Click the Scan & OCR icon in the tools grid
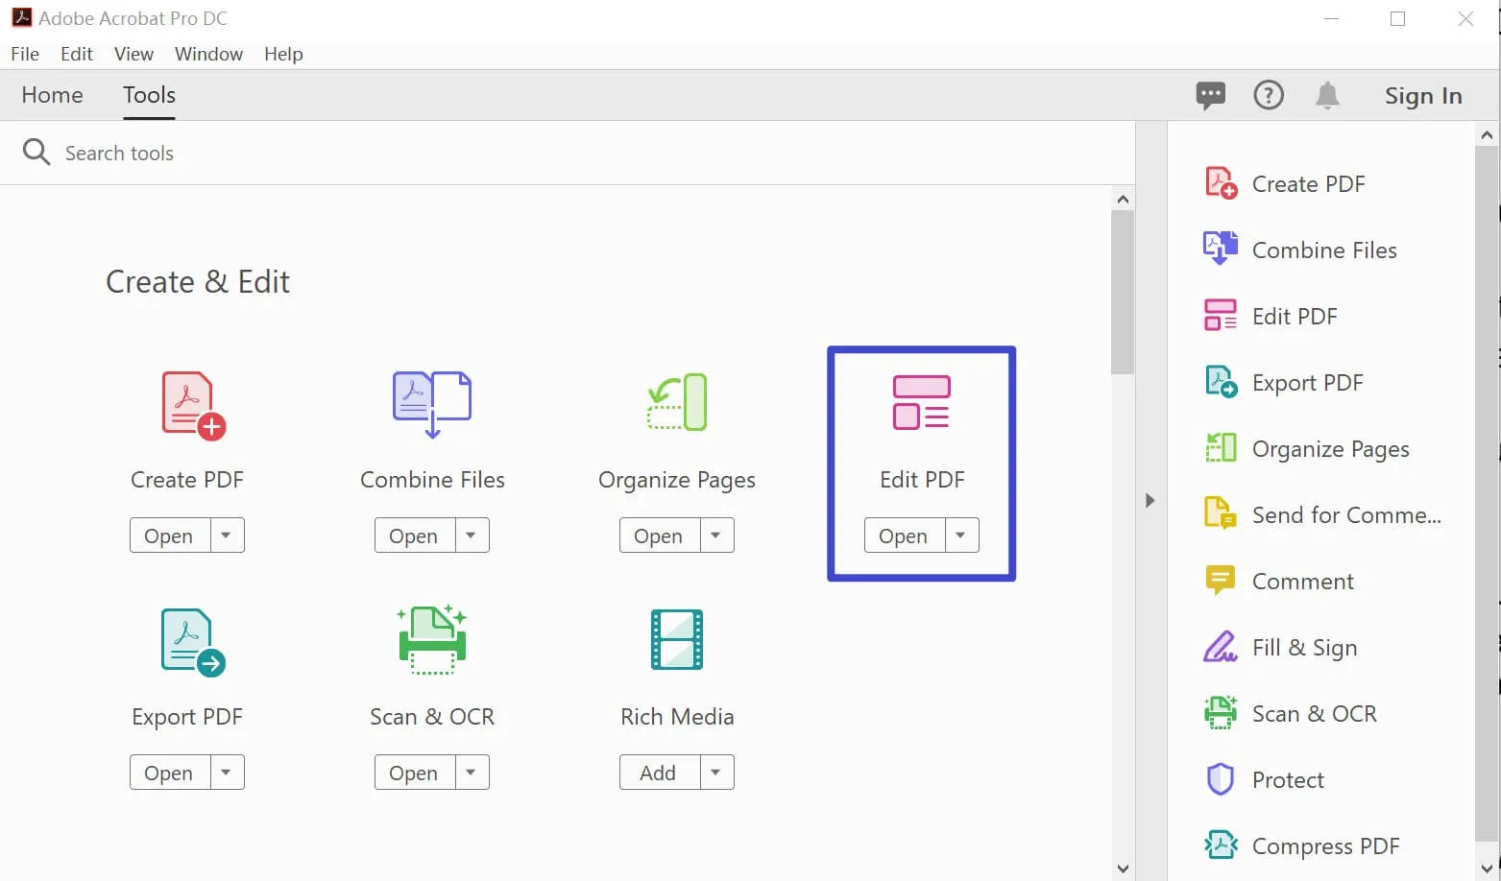This screenshot has width=1501, height=881. [x=432, y=639]
